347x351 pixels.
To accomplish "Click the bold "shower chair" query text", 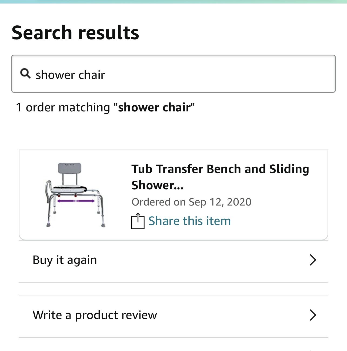I will pos(154,107).
